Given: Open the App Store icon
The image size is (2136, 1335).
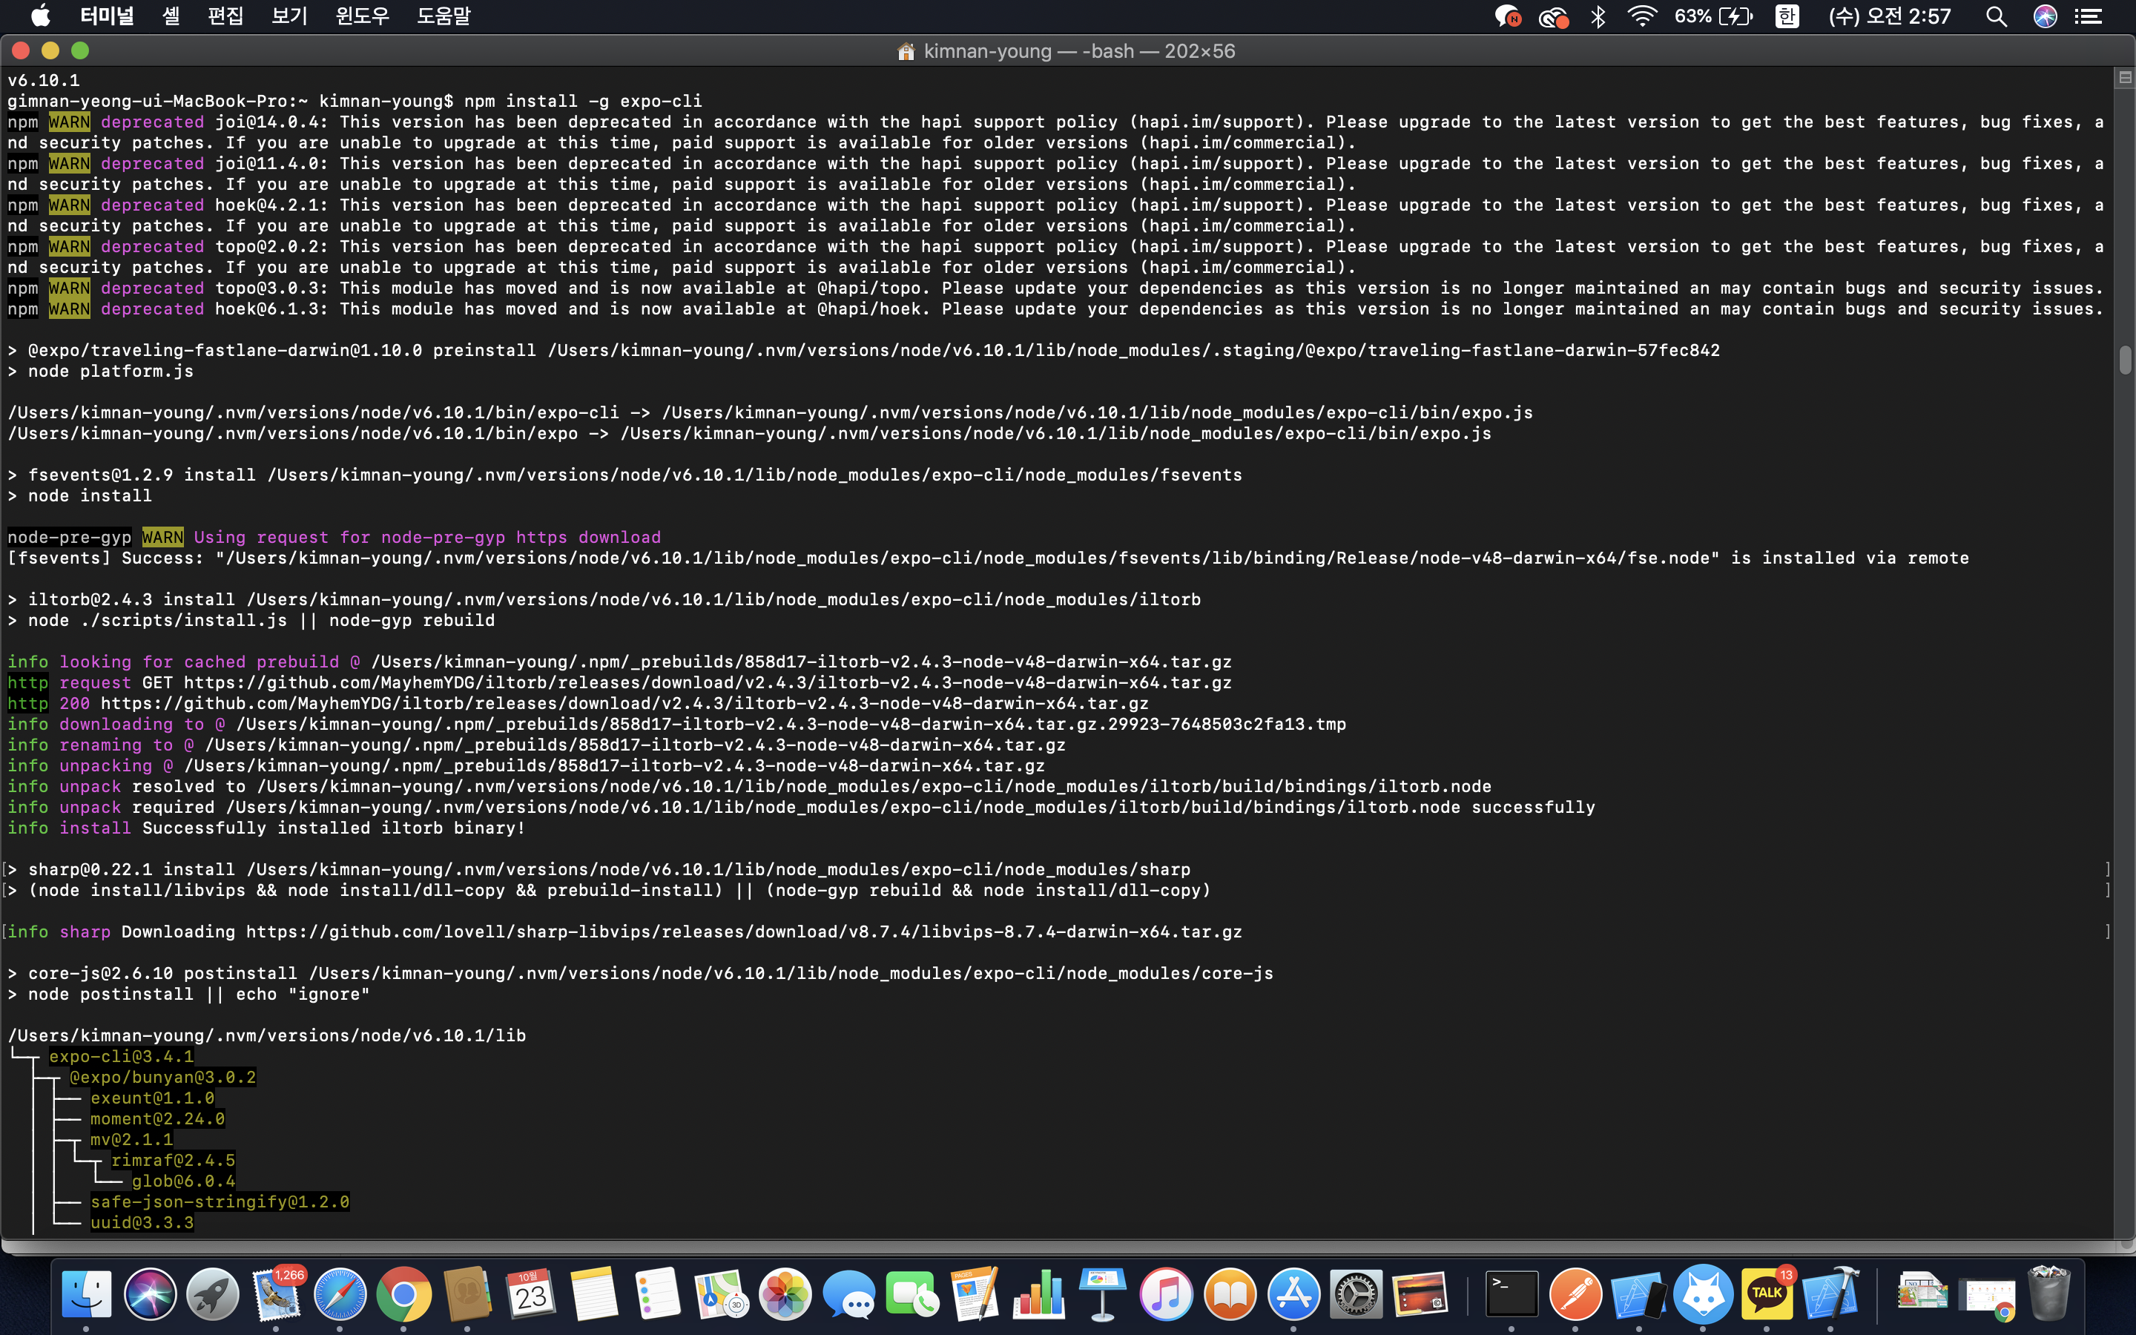Looking at the screenshot, I should [x=1293, y=1294].
